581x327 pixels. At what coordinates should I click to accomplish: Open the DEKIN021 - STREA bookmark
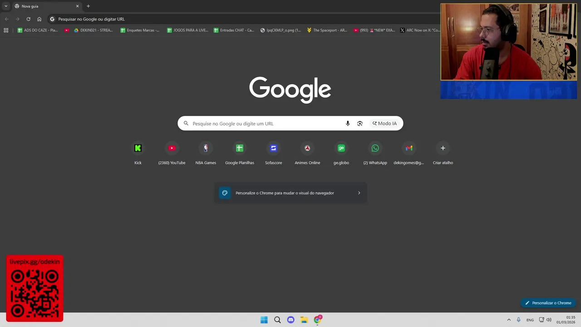(93, 30)
